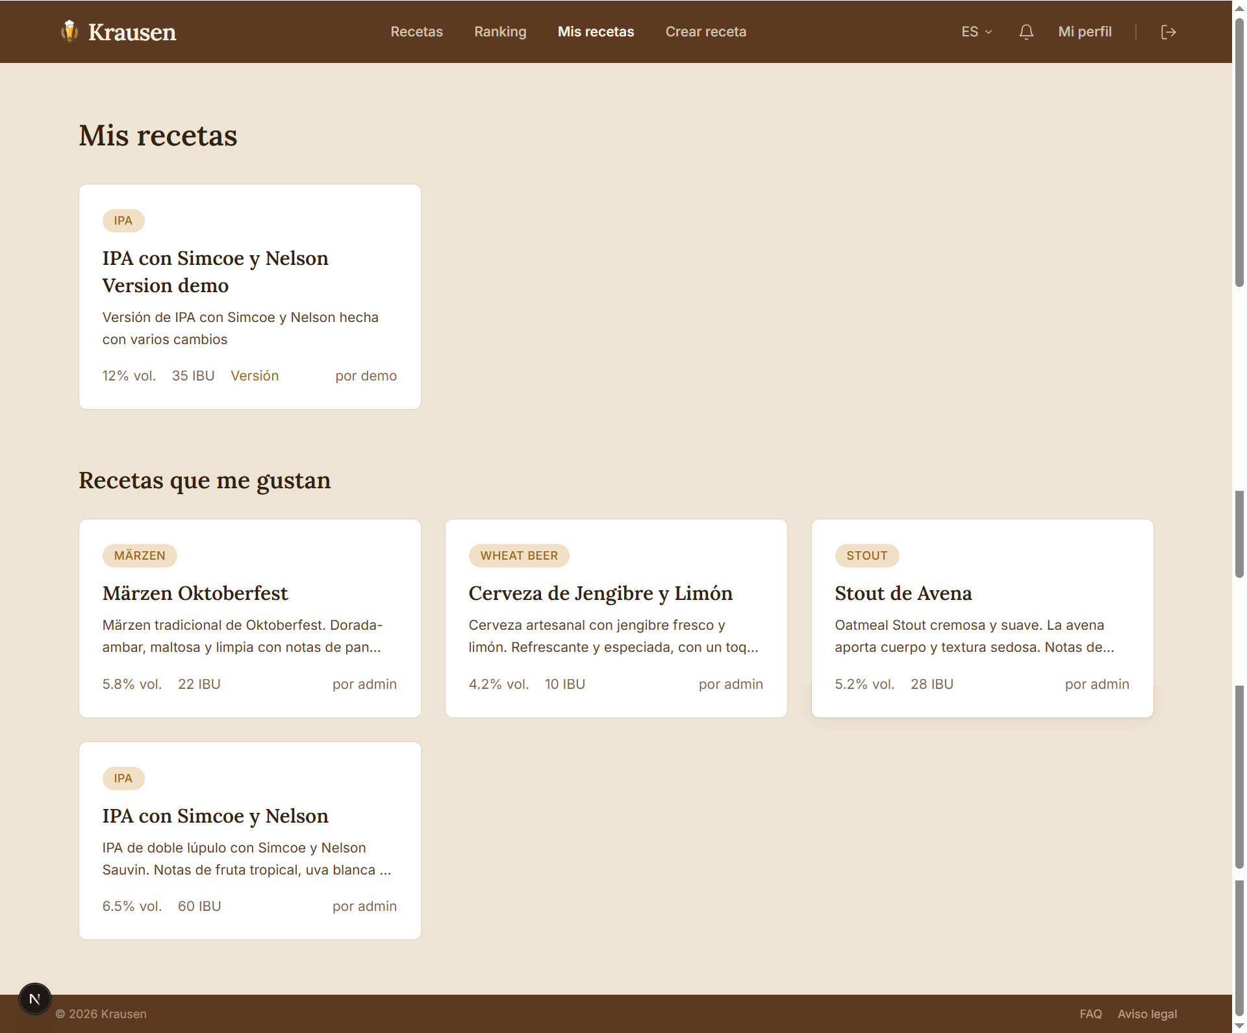This screenshot has height=1033, width=1247.
Task: Open the IPA con Simcoe y Nelson Version demo card
Action: tap(250, 297)
